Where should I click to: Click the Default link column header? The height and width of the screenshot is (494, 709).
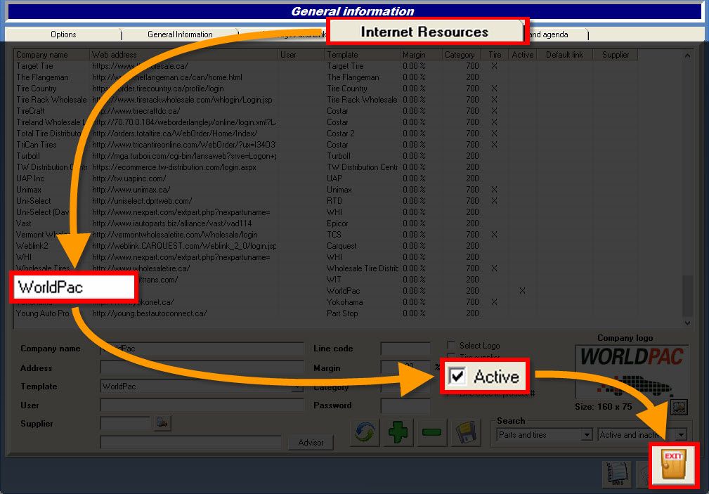tap(564, 55)
